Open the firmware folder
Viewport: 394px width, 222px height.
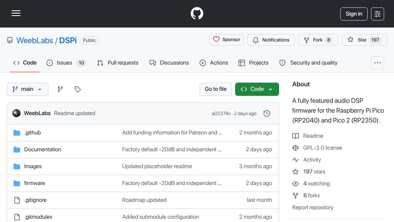click(34, 183)
